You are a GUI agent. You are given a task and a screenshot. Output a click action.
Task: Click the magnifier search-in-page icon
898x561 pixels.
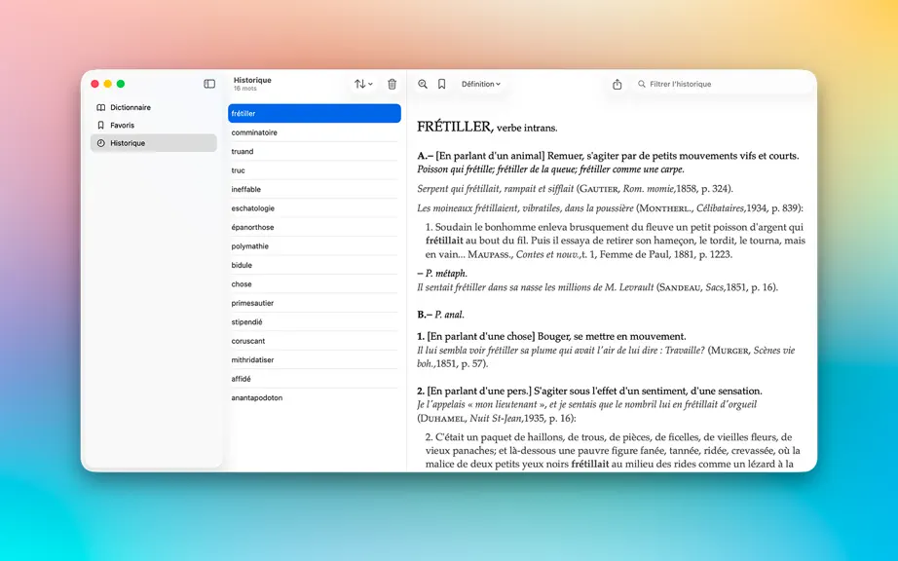(x=423, y=84)
